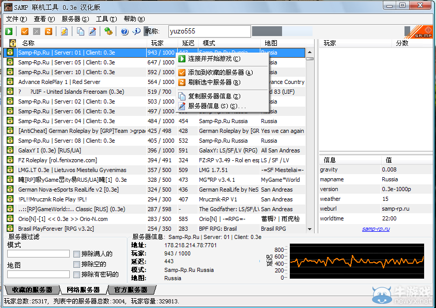Click lock icon of Advance RolePlay 1 row
436x308 pixels.
pos(10,81)
